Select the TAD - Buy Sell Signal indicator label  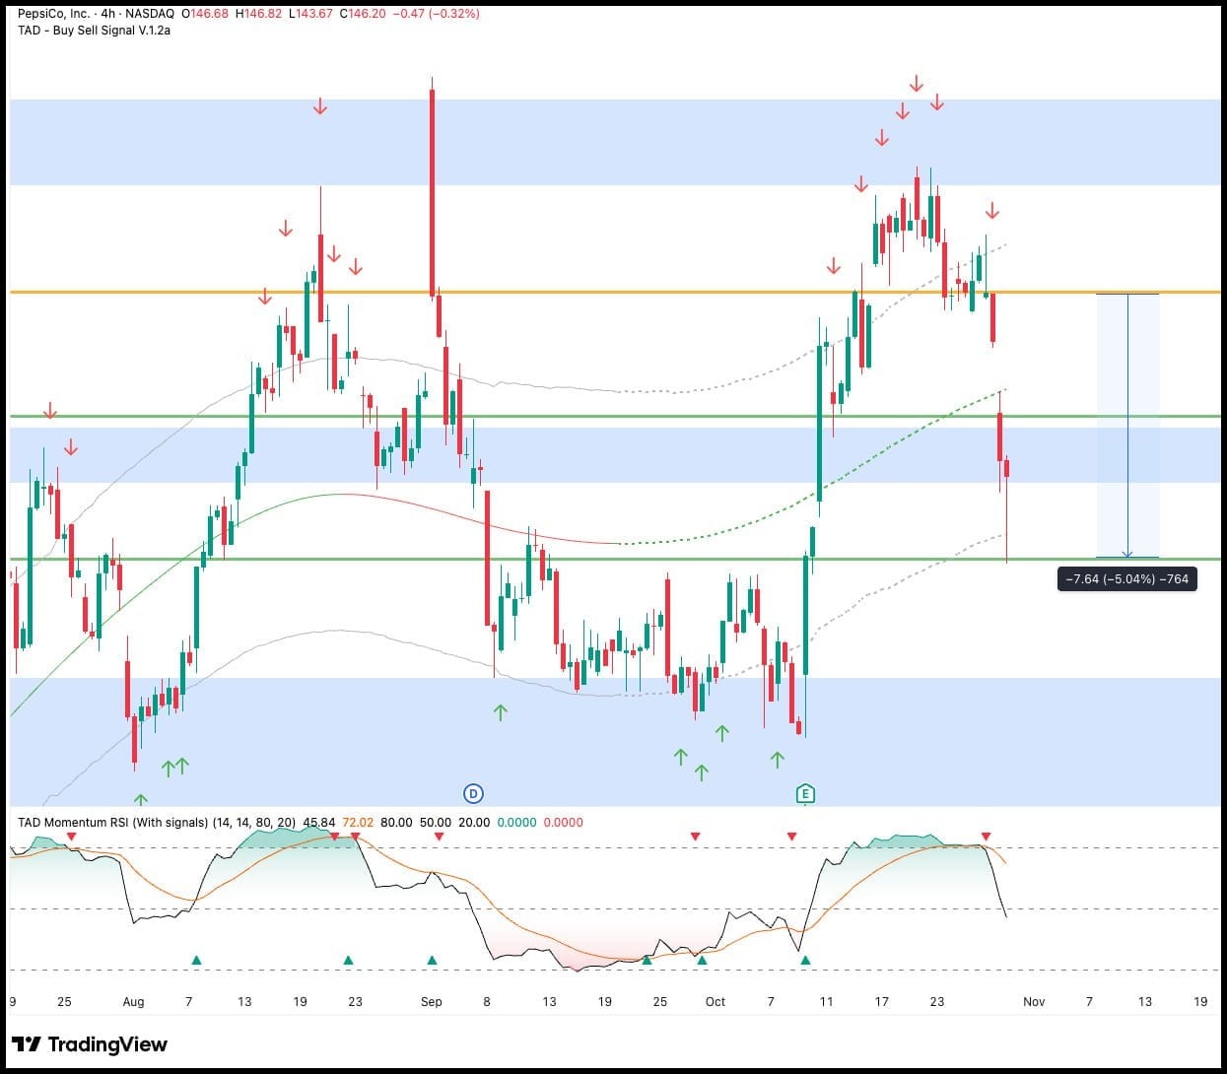pyautogui.click(x=94, y=31)
